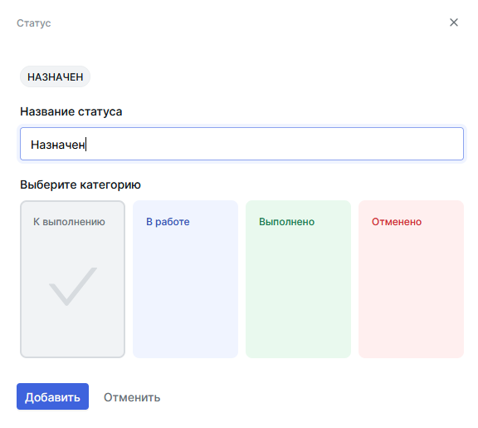
Task: Click the Отменить link
Action: 132,397
